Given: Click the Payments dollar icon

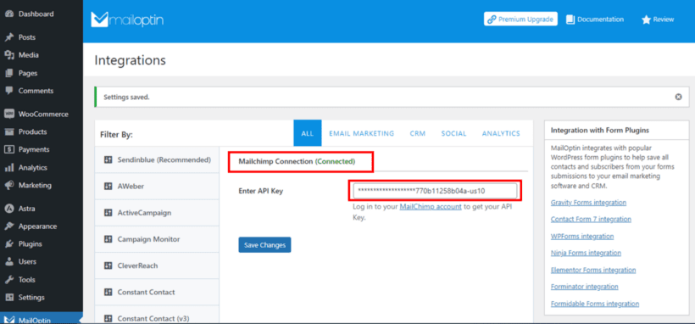Looking at the screenshot, I should (9, 149).
